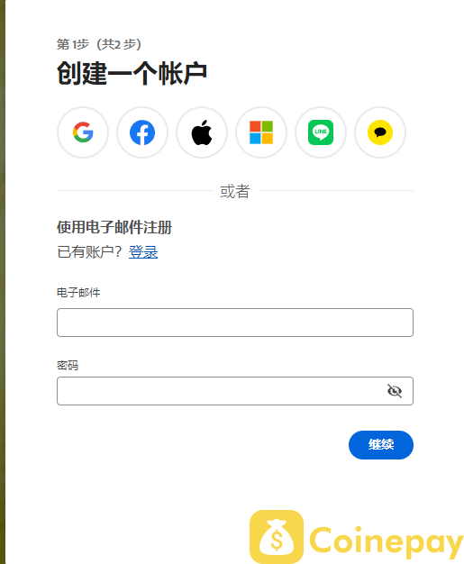The width and height of the screenshot is (464, 564).
Task: Focus the 电子邮件 email input field
Action: 235,323
